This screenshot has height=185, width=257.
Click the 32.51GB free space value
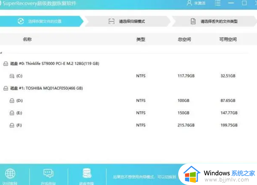[x=228, y=76]
